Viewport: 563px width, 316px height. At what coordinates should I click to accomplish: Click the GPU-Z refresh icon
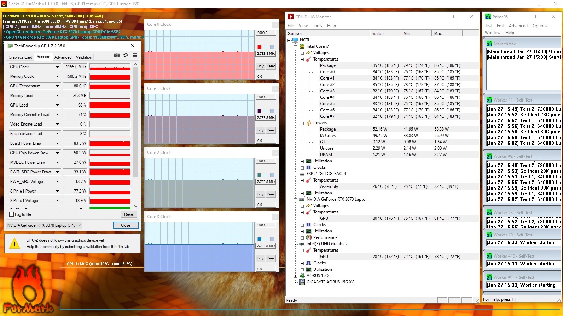pyautogui.click(x=126, y=56)
